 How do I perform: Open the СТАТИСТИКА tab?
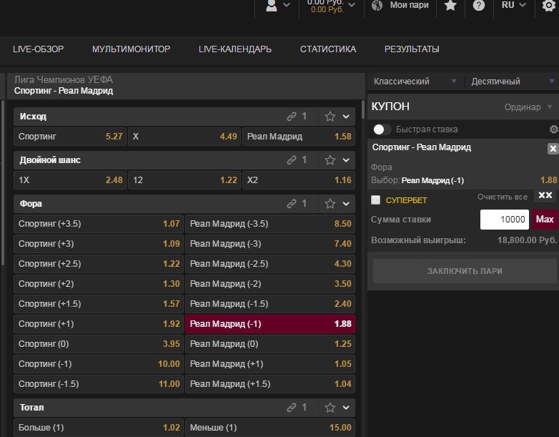coord(328,49)
